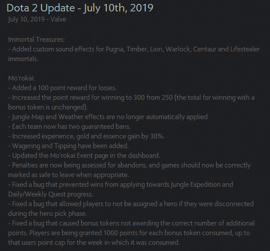
Task: Click the 'July 10, 2019 - Valve' byline
Action: click(37, 19)
